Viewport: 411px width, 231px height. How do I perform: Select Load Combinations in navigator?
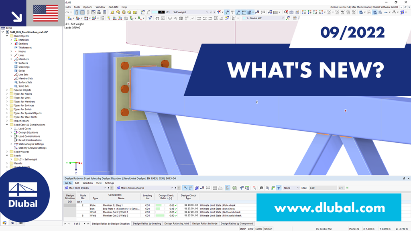(x=29, y=136)
